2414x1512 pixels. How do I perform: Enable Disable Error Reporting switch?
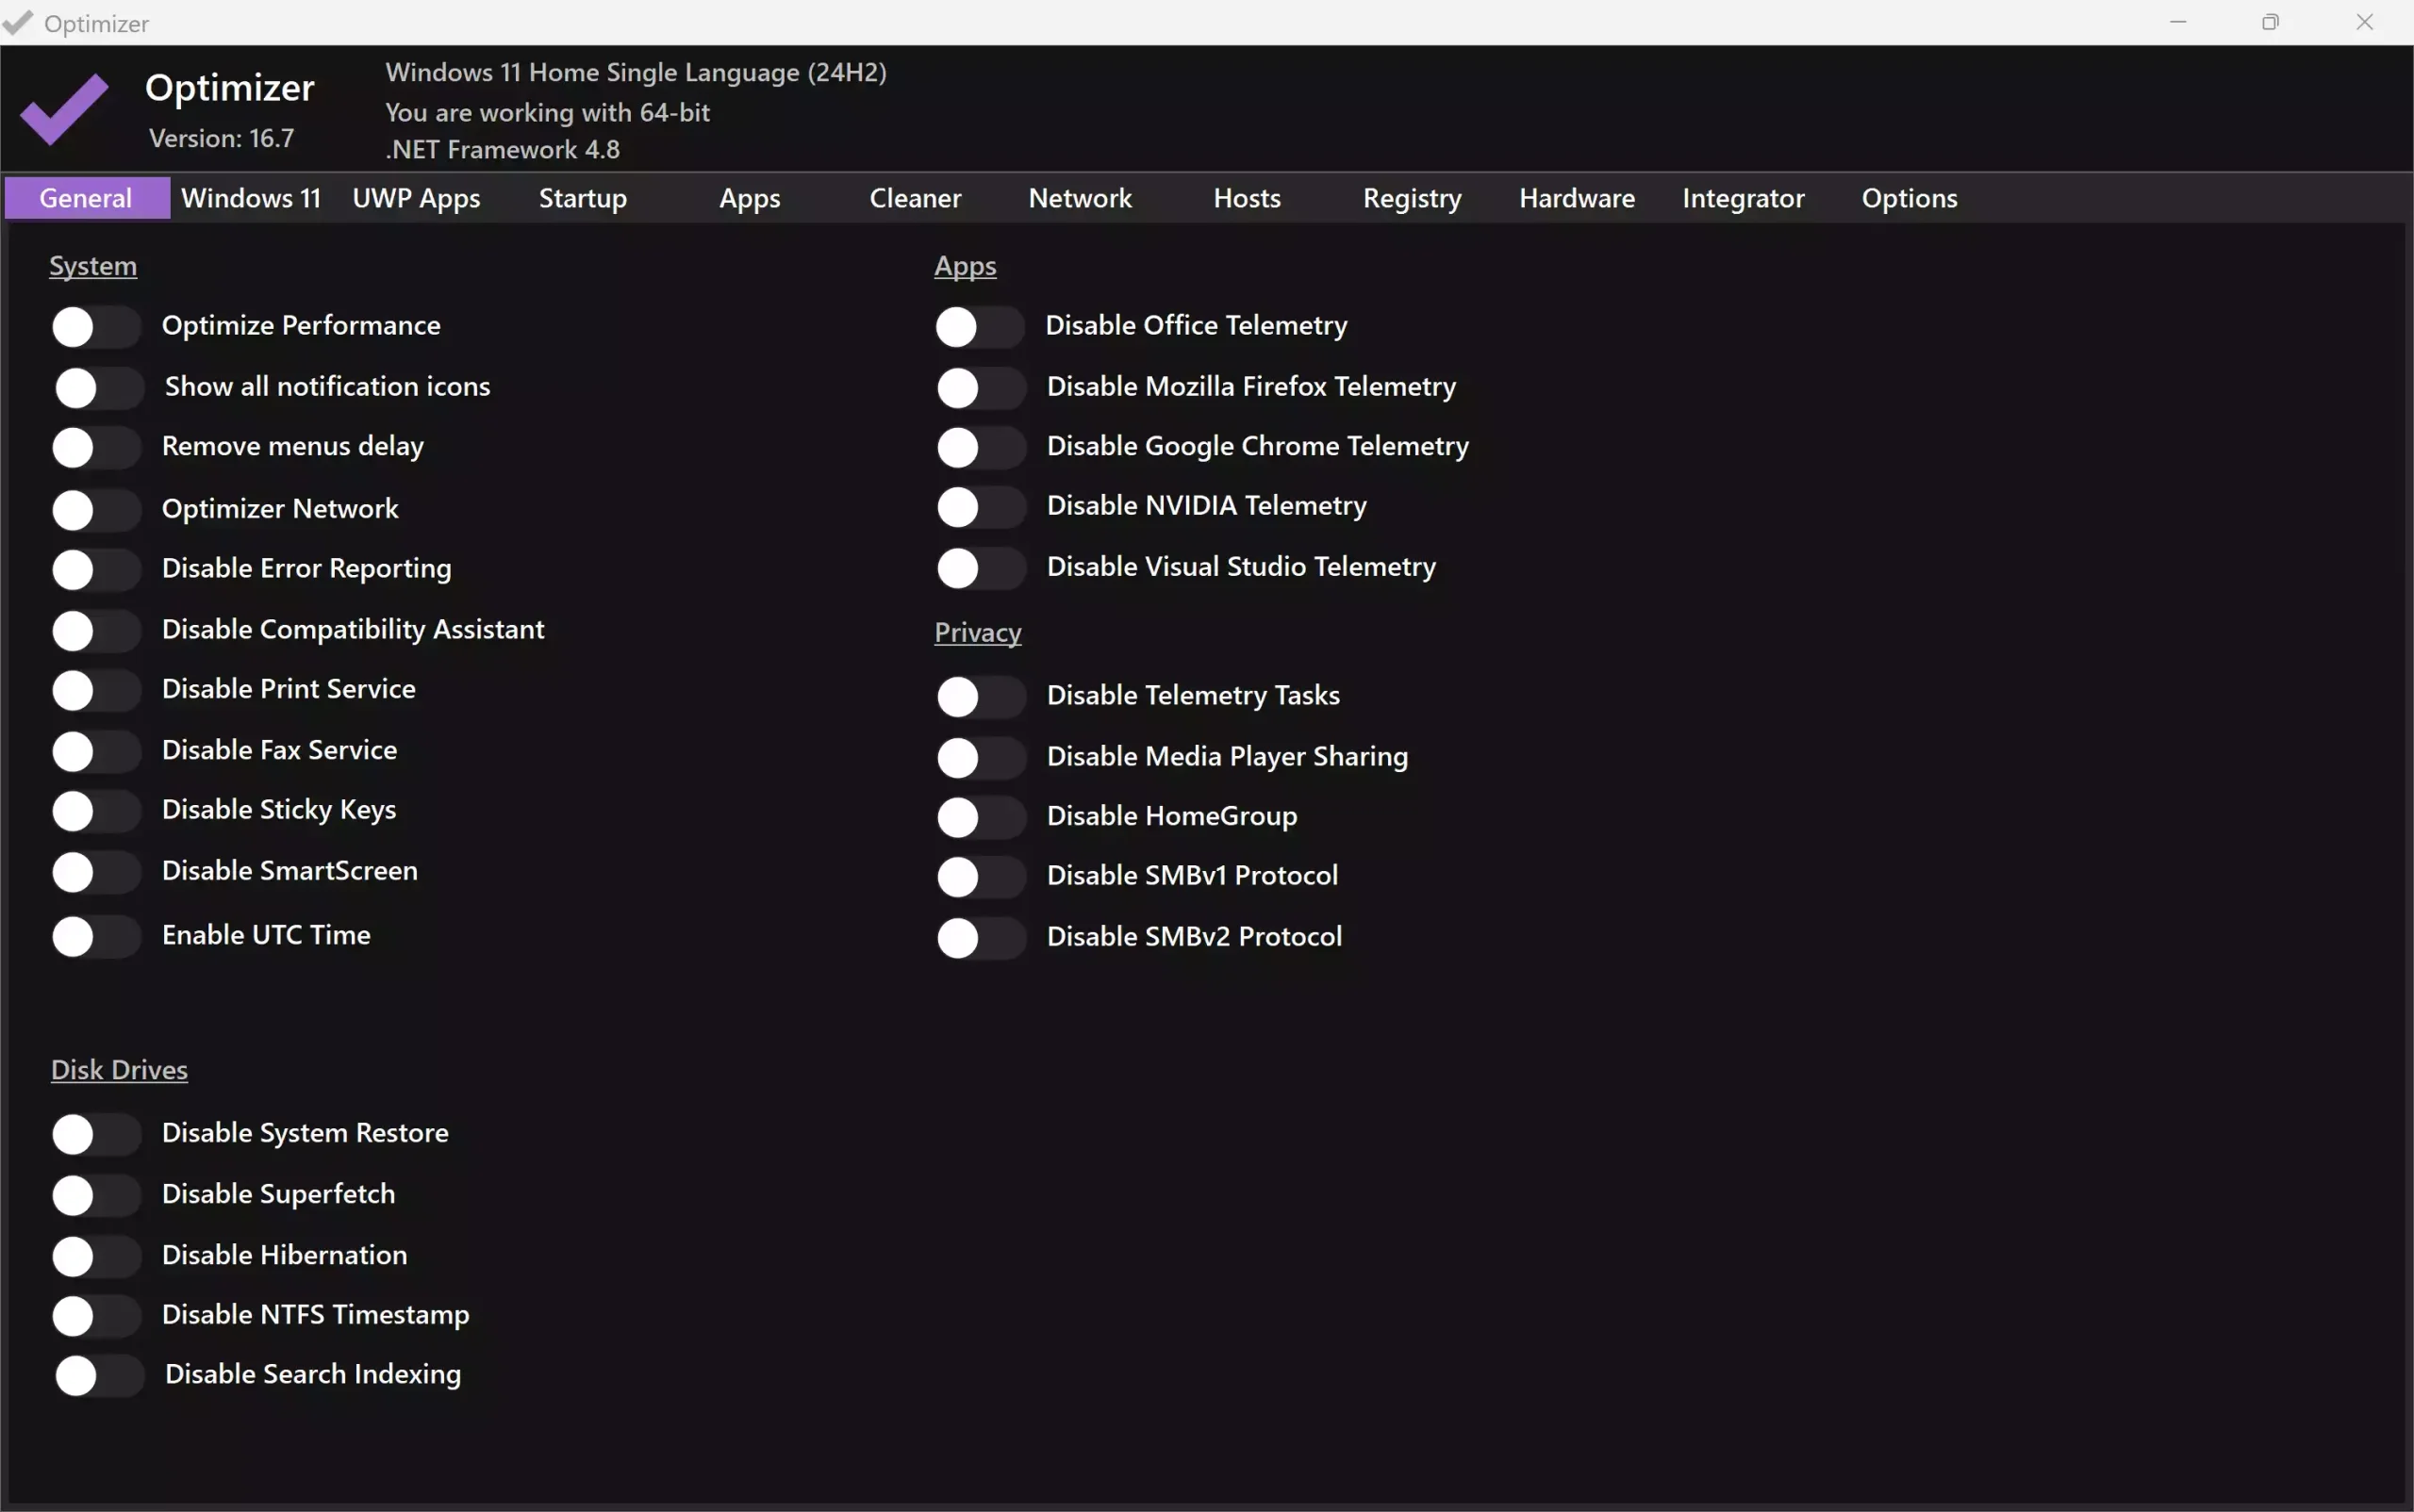pos(95,570)
